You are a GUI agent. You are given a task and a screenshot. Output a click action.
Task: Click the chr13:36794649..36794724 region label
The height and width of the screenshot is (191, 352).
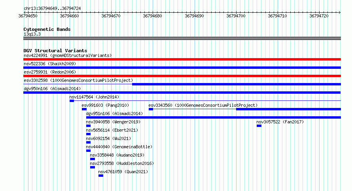click(52, 9)
